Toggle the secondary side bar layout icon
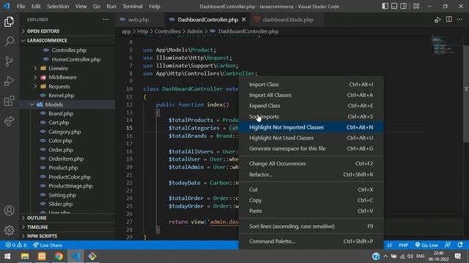This screenshot has width=469, height=263. coord(404,7)
